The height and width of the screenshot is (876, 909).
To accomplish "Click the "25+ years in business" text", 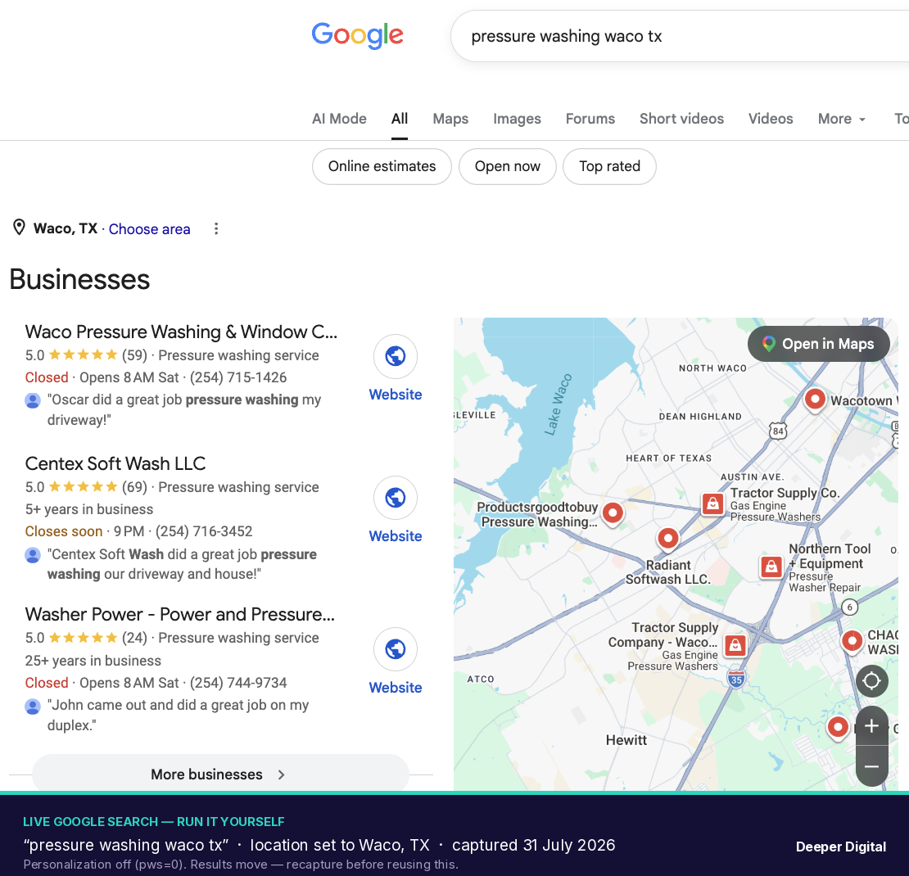I will pos(93,661).
